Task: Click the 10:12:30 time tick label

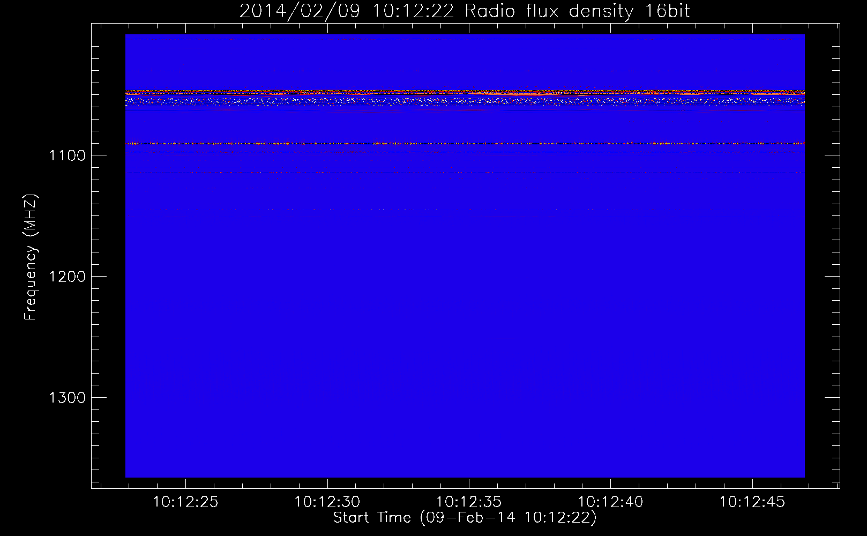Action: 327,502
